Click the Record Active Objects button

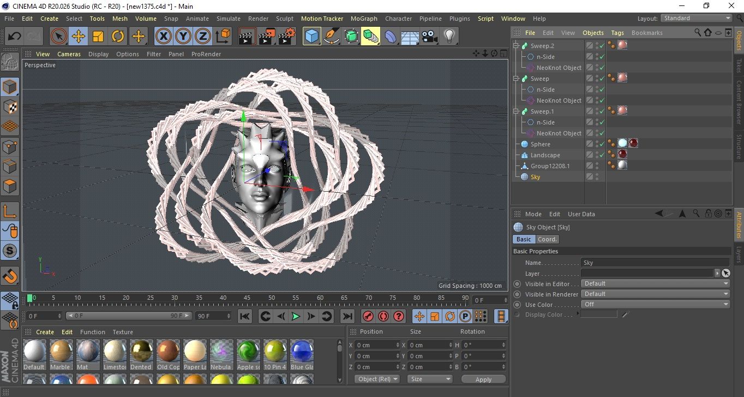368,316
